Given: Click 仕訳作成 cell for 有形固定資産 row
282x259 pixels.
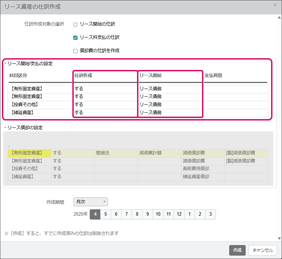Looking at the screenshot, I should click(x=105, y=89).
